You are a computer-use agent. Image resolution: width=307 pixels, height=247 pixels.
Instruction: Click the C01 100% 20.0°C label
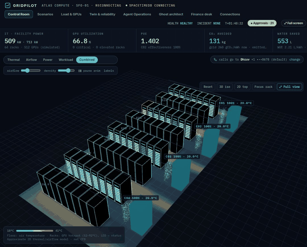235,103
